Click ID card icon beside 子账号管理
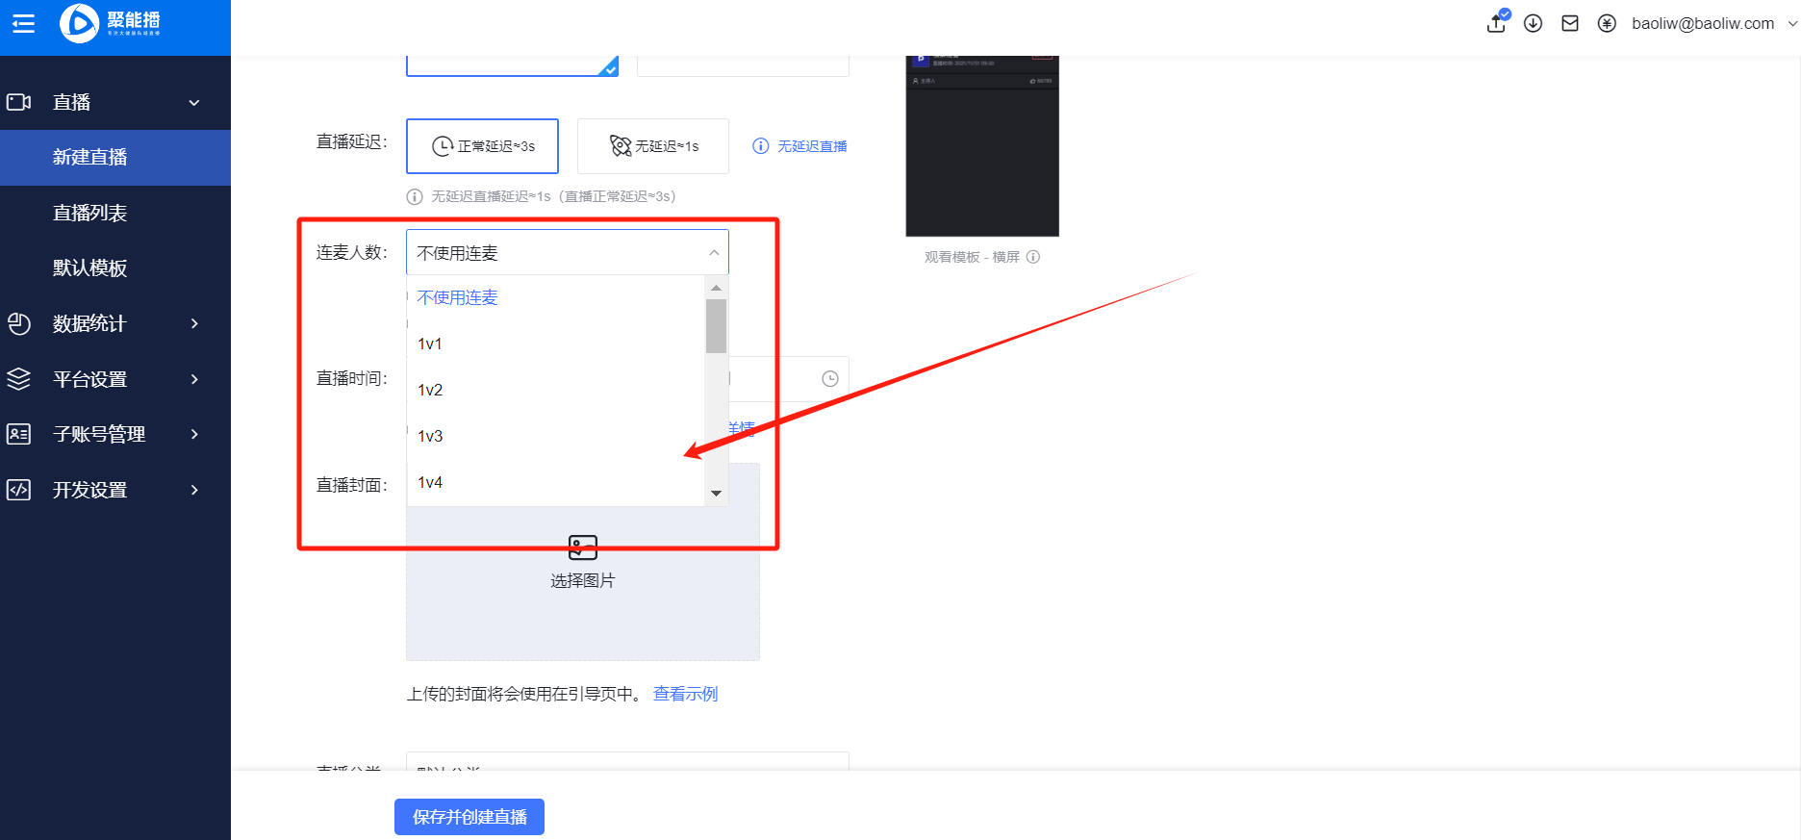Viewport: 1801px width, 840px height. [x=19, y=434]
